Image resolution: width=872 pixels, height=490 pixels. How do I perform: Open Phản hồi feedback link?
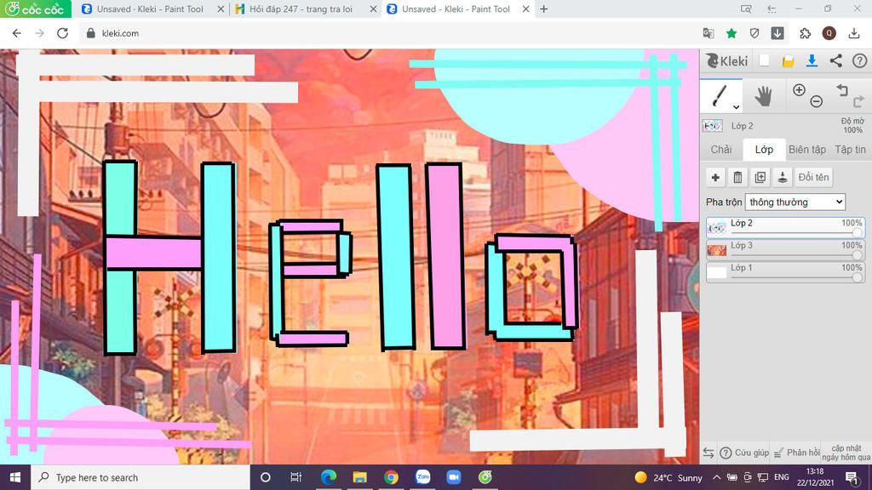[x=796, y=453]
